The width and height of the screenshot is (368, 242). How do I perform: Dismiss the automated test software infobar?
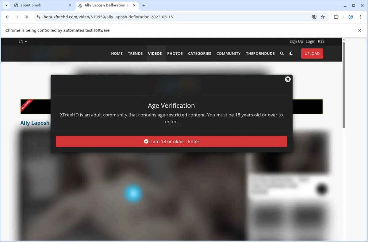tap(360, 30)
